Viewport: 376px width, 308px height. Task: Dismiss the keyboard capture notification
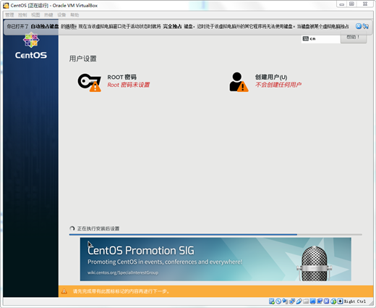pyautogui.click(x=359, y=26)
